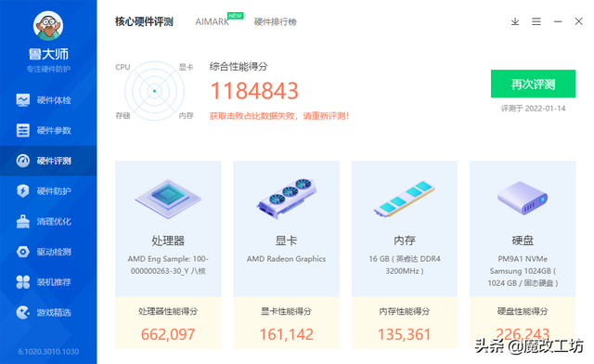Click the memory stick illustration
Image resolution: width=594 pixels, height=364 pixels.
405,199
